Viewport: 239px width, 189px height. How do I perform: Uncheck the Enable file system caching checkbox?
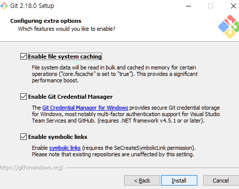tap(23, 57)
